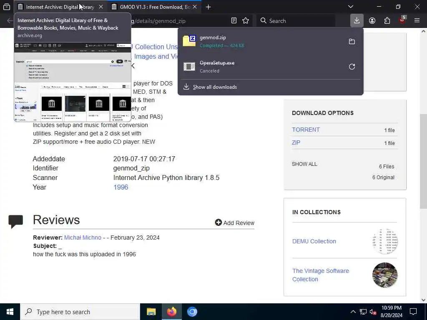Toggle Reader View icon in address bar

[234, 21]
